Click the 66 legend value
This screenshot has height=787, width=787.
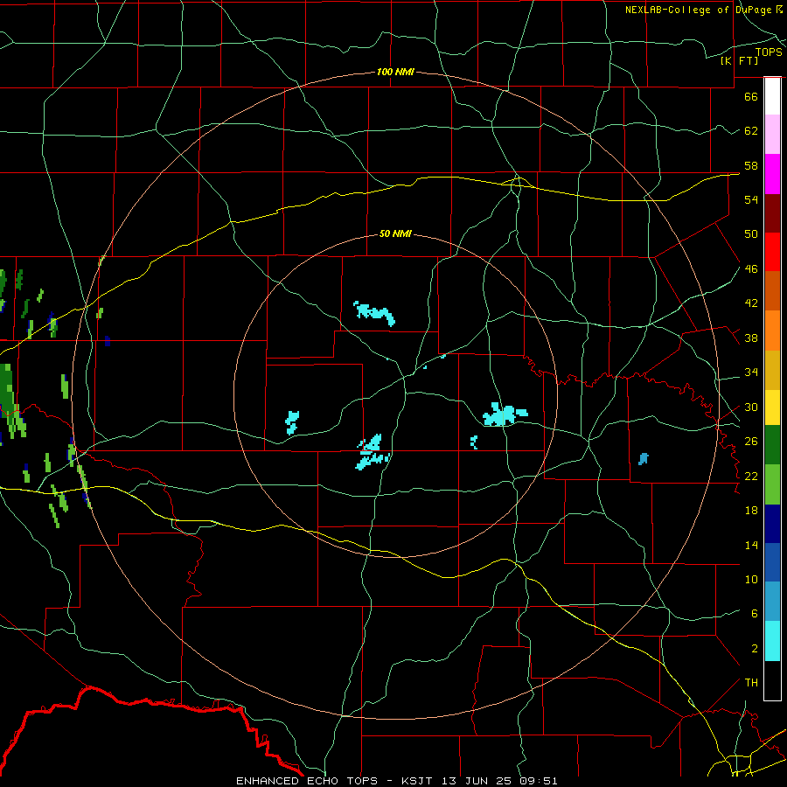pyautogui.click(x=751, y=96)
